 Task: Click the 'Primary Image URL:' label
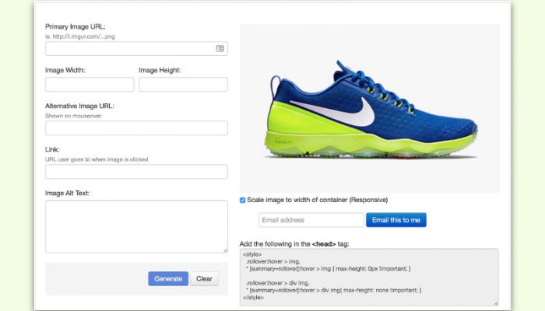[75, 26]
